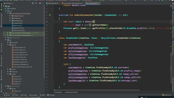Expand the mipmap folder
This screenshot has height=98, width=174.
tap(8, 72)
